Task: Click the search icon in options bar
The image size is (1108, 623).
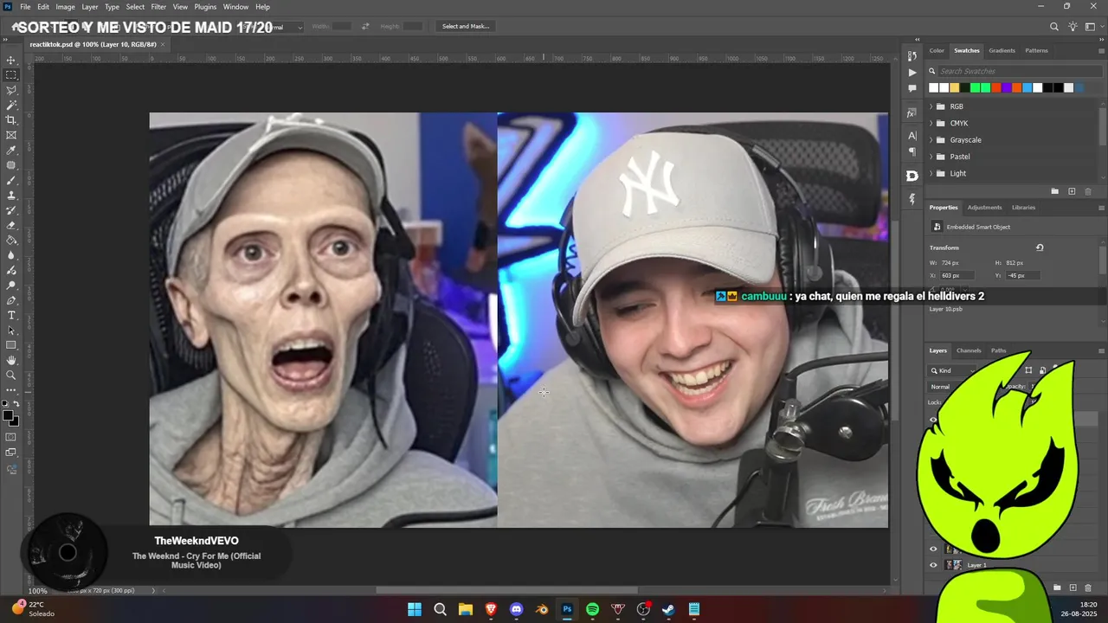Action: coord(1054,27)
